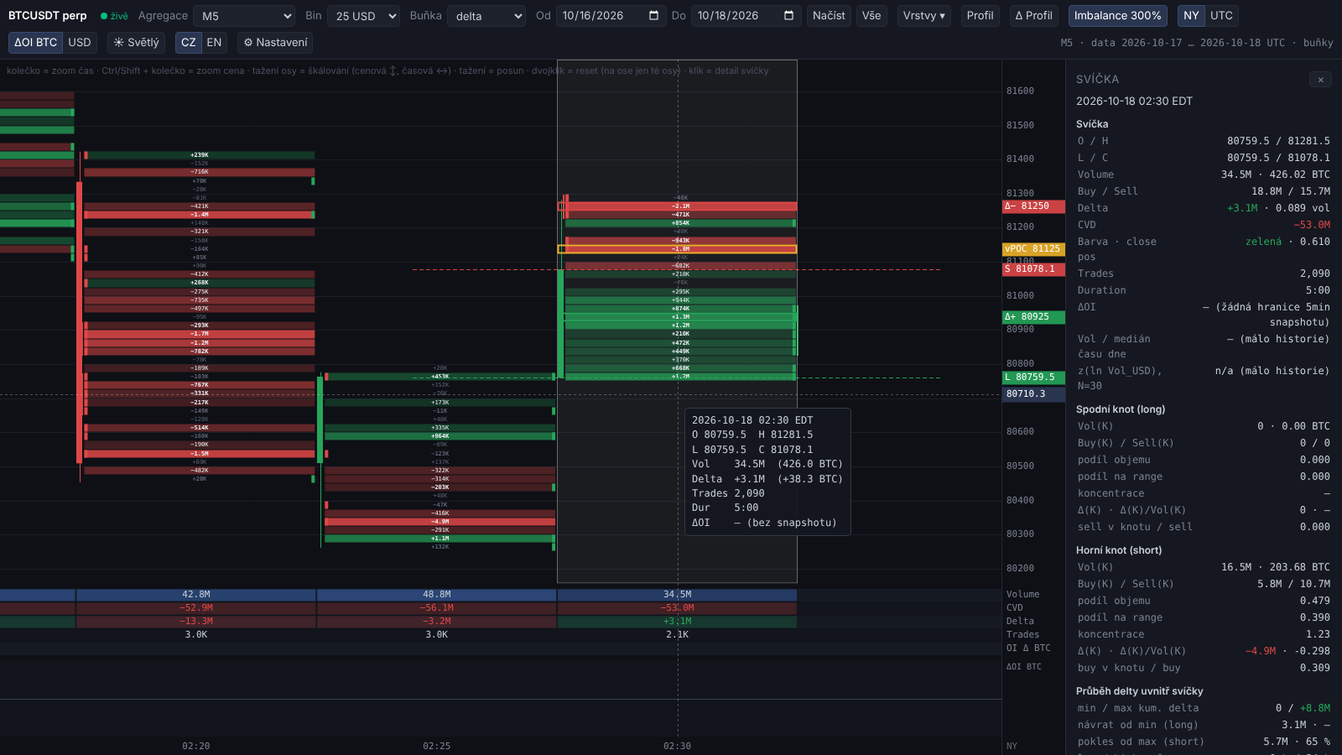This screenshot has width=1342, height=755.
Task: Click the Horní knot (short) section heading
Action: 1119,550
